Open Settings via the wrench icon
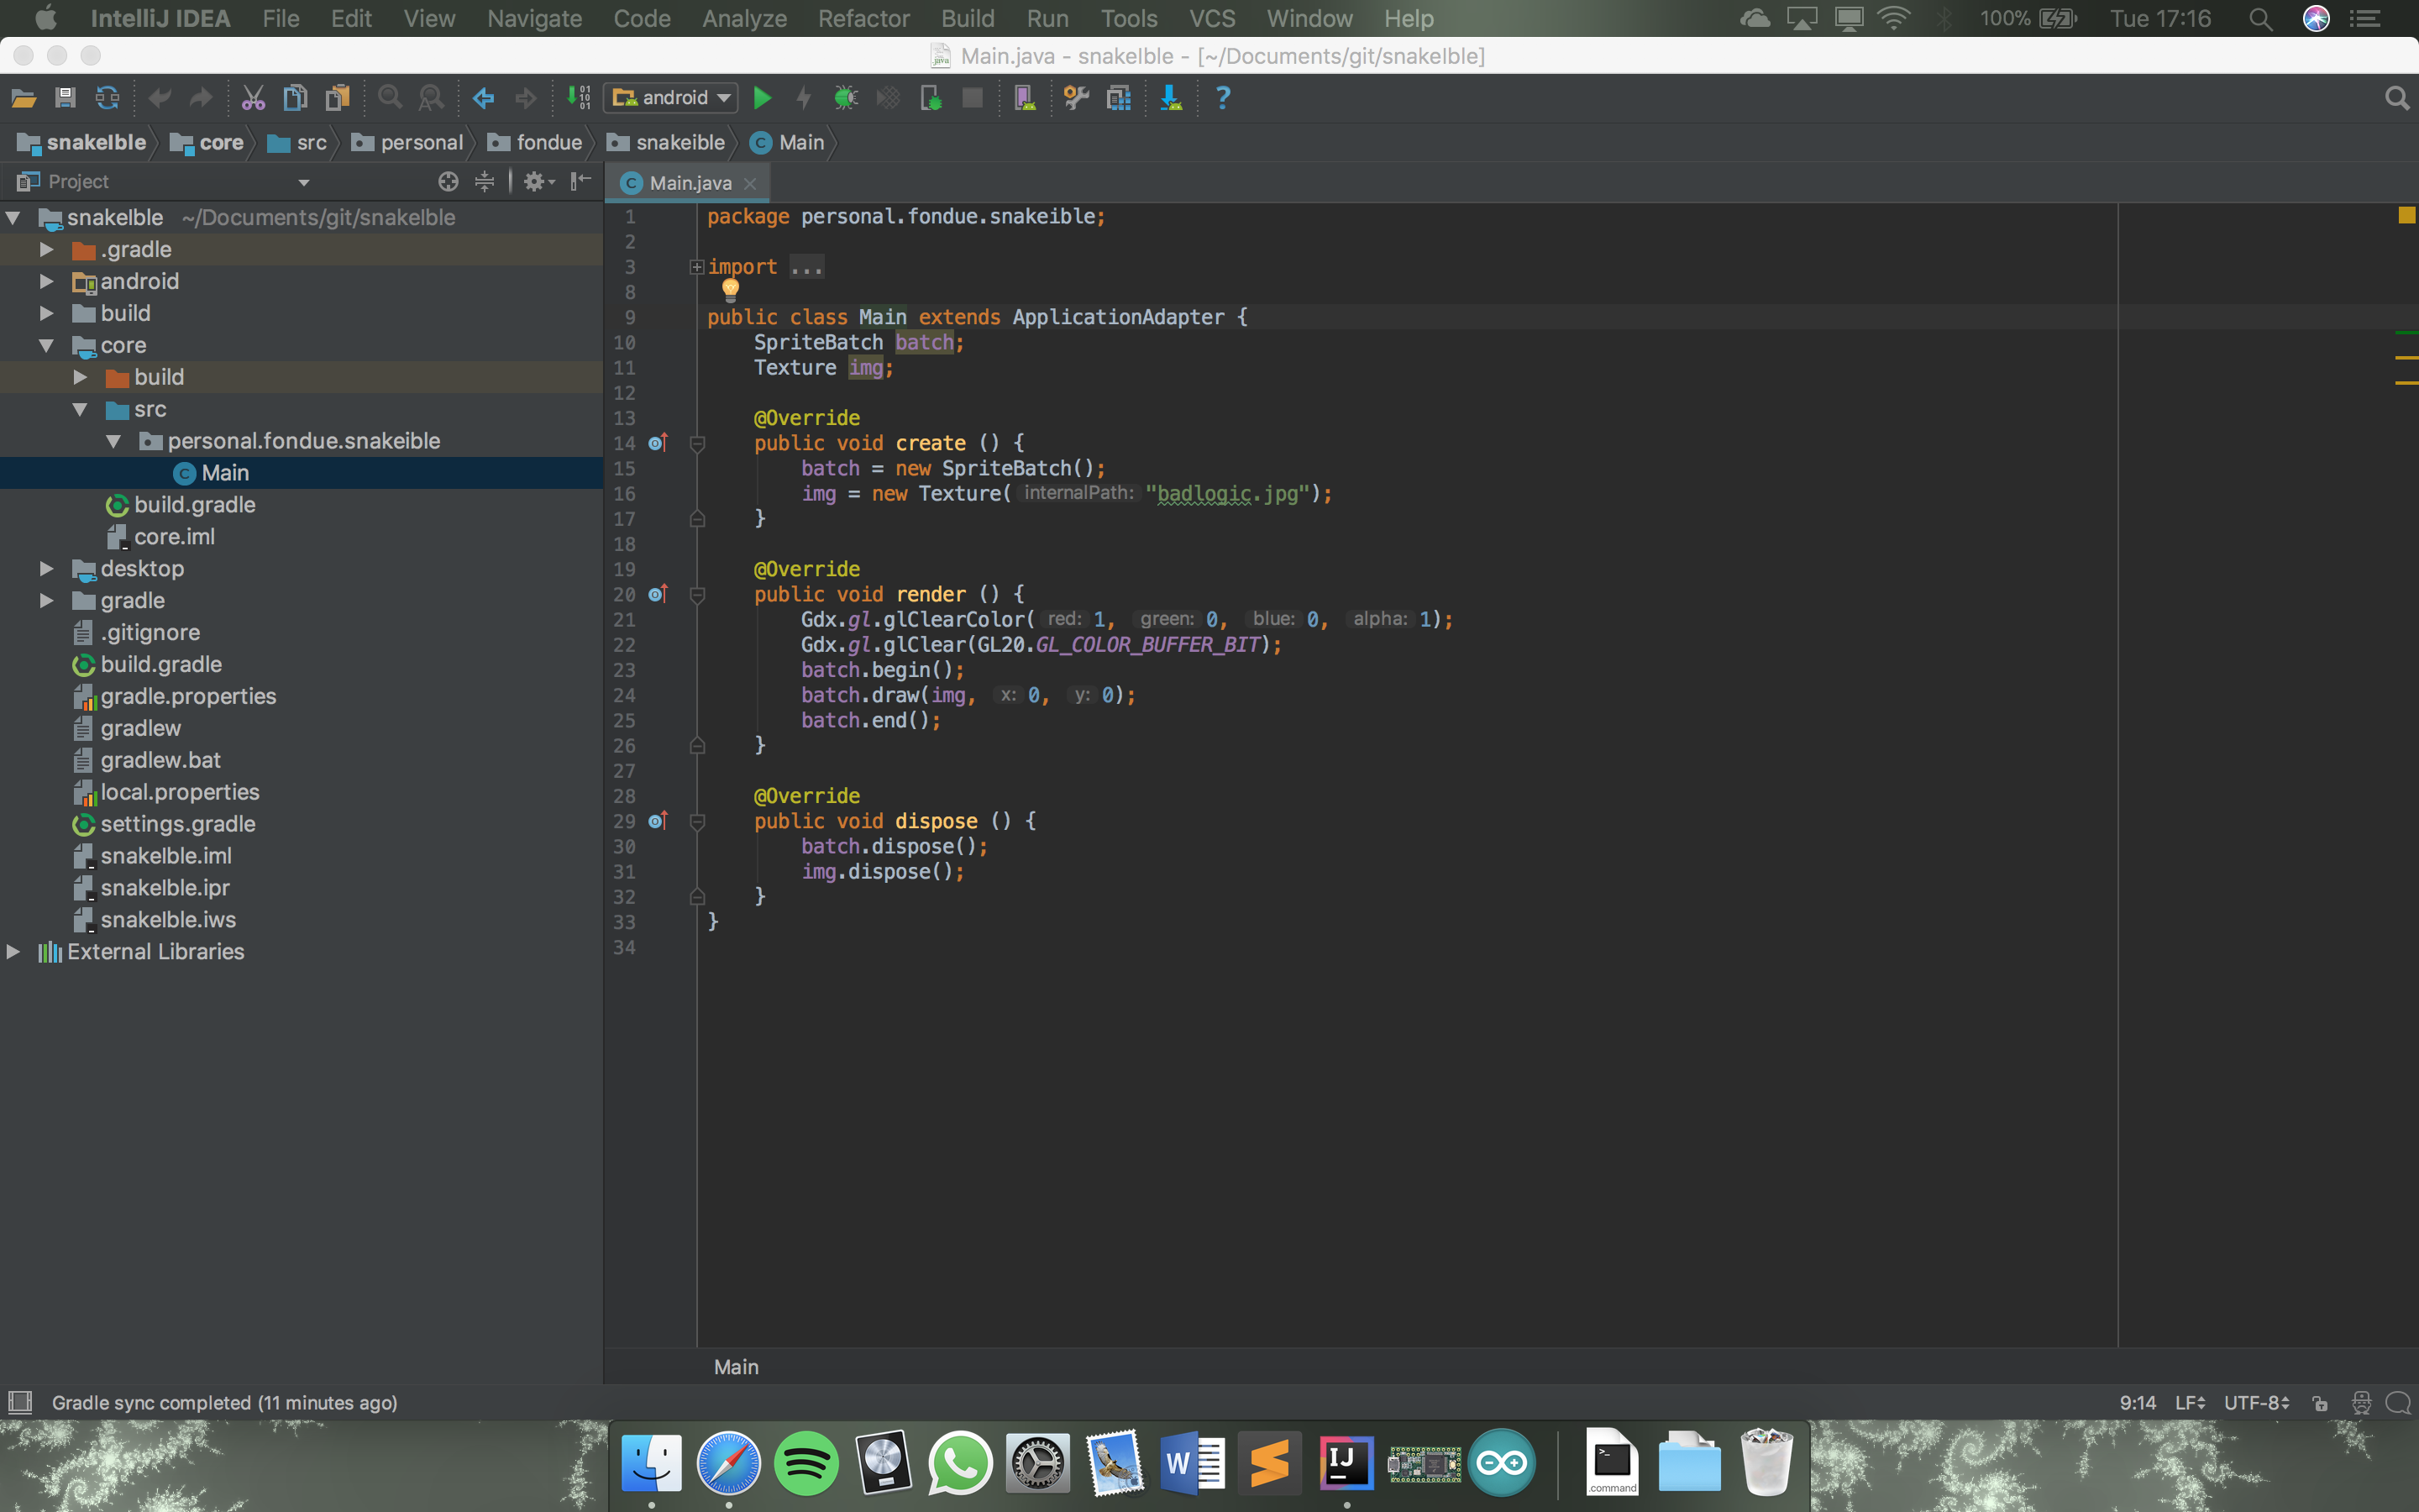 (x=1076, y=97)
